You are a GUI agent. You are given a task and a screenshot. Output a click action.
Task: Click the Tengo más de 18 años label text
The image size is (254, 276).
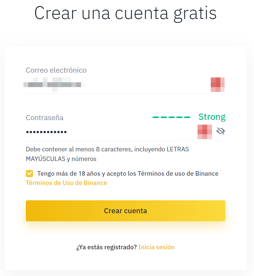pos(128,174)
